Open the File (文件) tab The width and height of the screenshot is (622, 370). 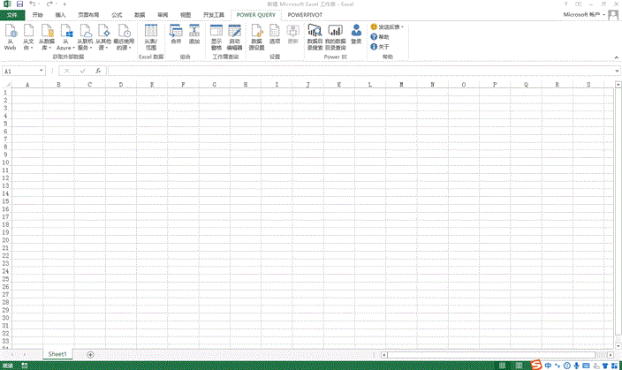(11, 15)
